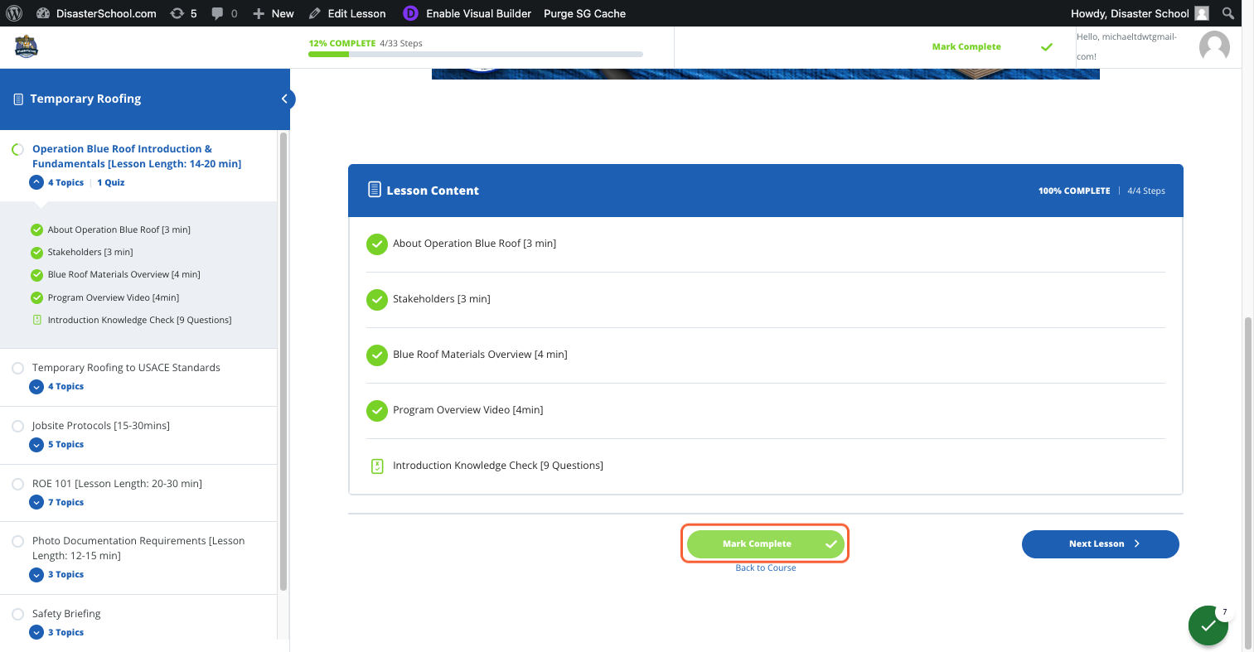
Task: Collapse the 4 Topics expander under Operation Blue Roof
Action: pyautogui.click(x=36, y=182)
